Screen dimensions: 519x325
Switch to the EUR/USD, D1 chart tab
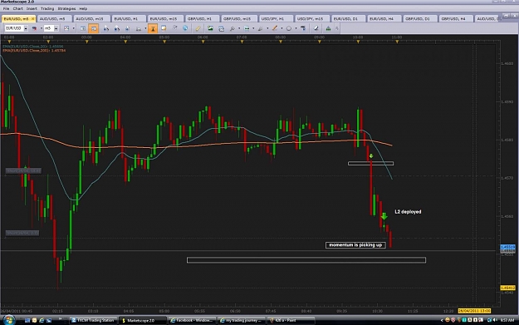point(348,19)
